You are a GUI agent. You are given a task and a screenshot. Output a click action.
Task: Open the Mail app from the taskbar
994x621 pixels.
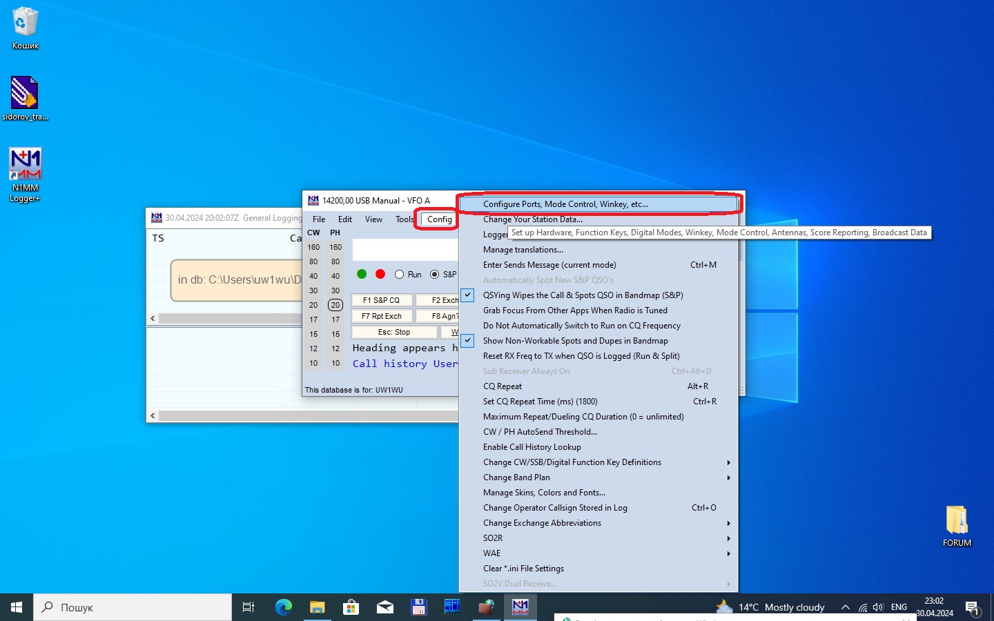coord(384,607)
